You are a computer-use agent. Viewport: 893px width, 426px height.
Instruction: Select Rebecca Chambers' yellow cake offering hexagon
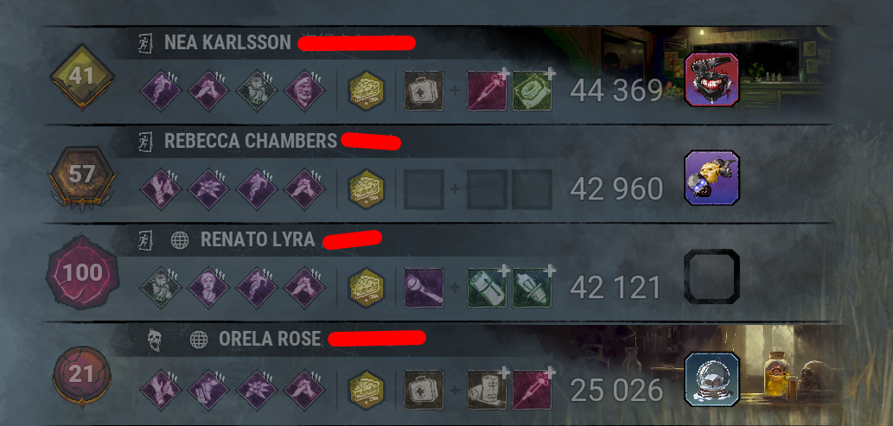pos(367,189)
